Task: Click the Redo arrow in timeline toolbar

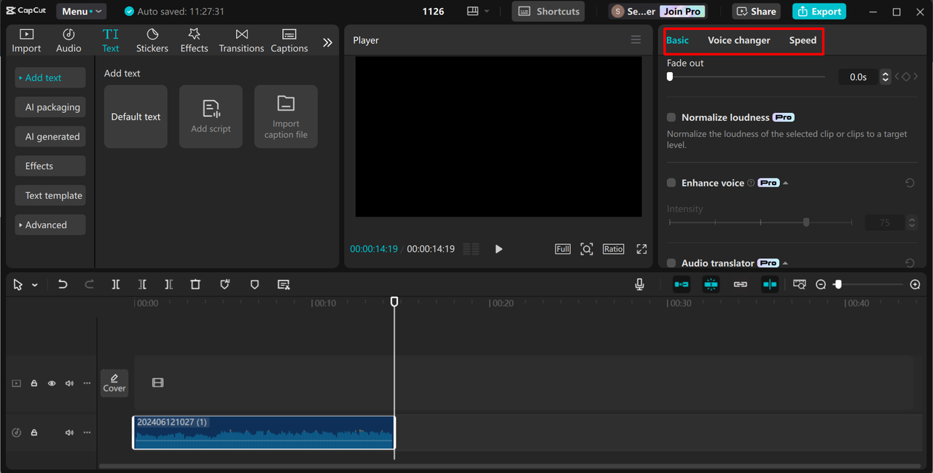Action: [x=89, y=284]
